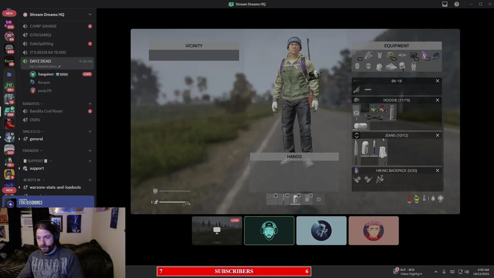Select the pink-haired anime avatar participant tile
Screen dimensions: 494x278
(x=374, y=231)
